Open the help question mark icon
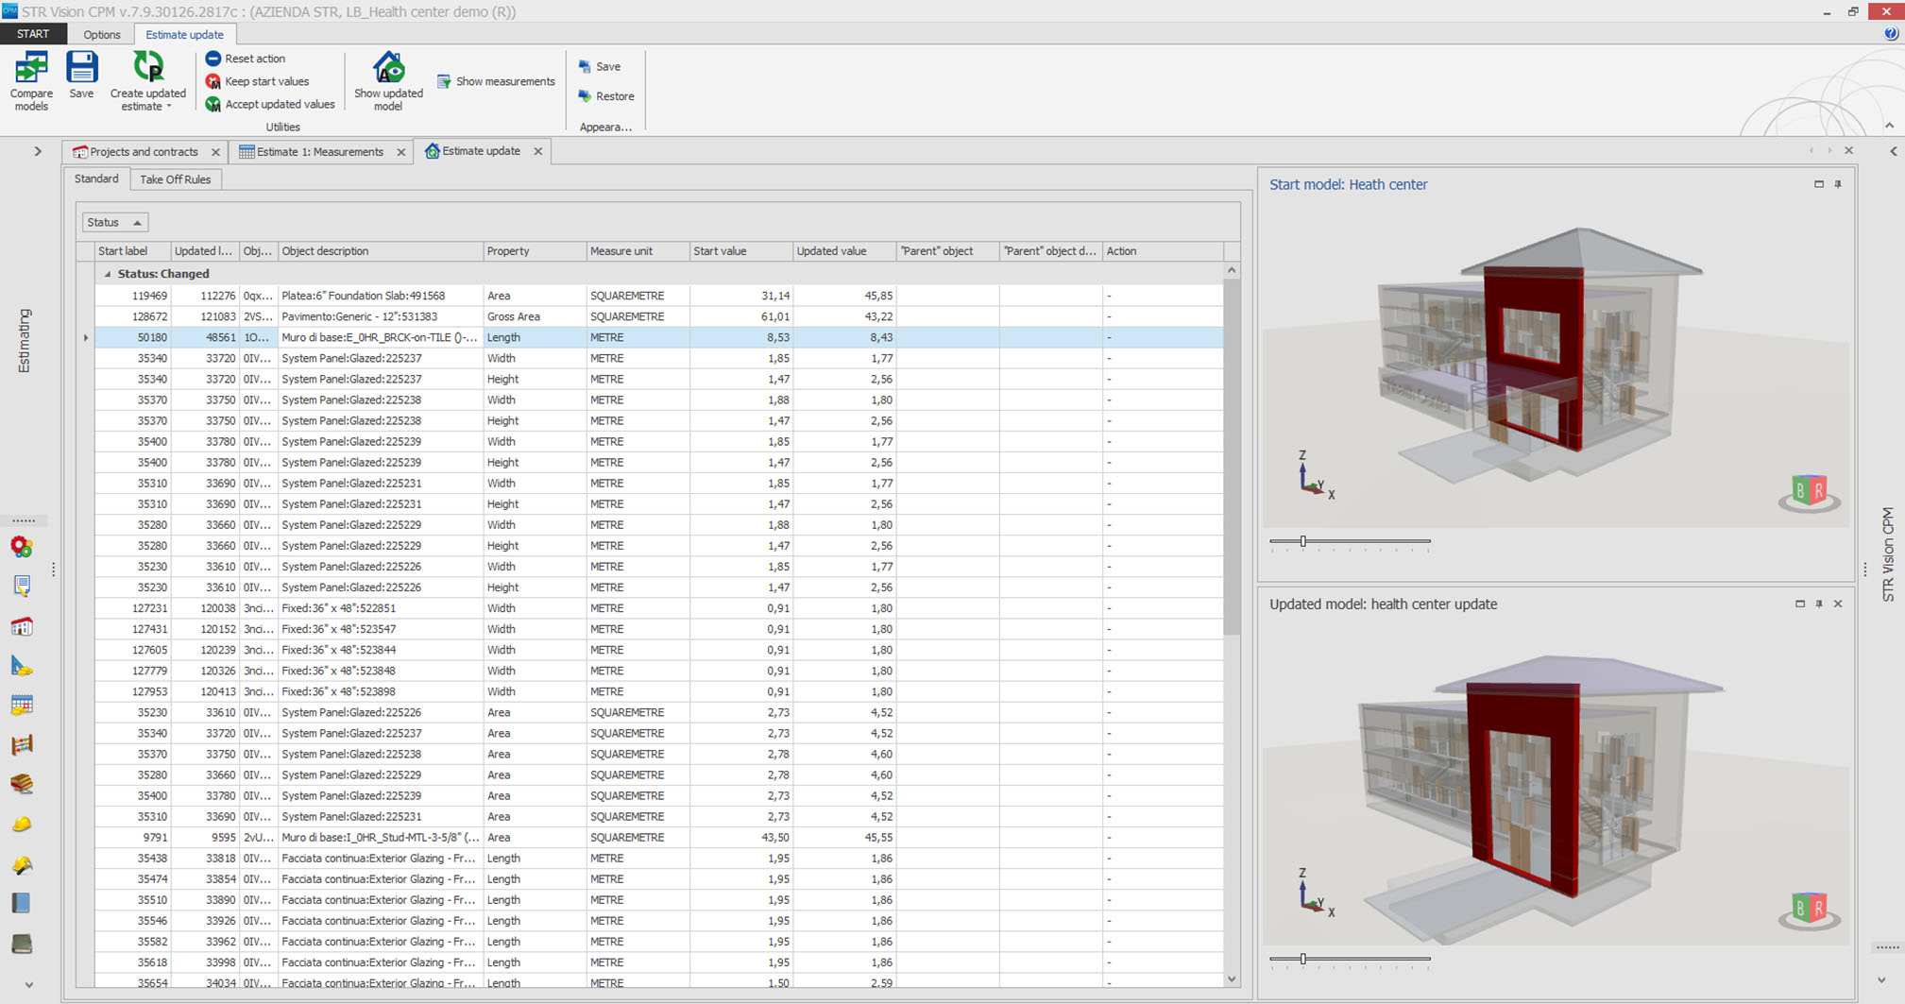1905x1004 pixels. pos(1890,34)
